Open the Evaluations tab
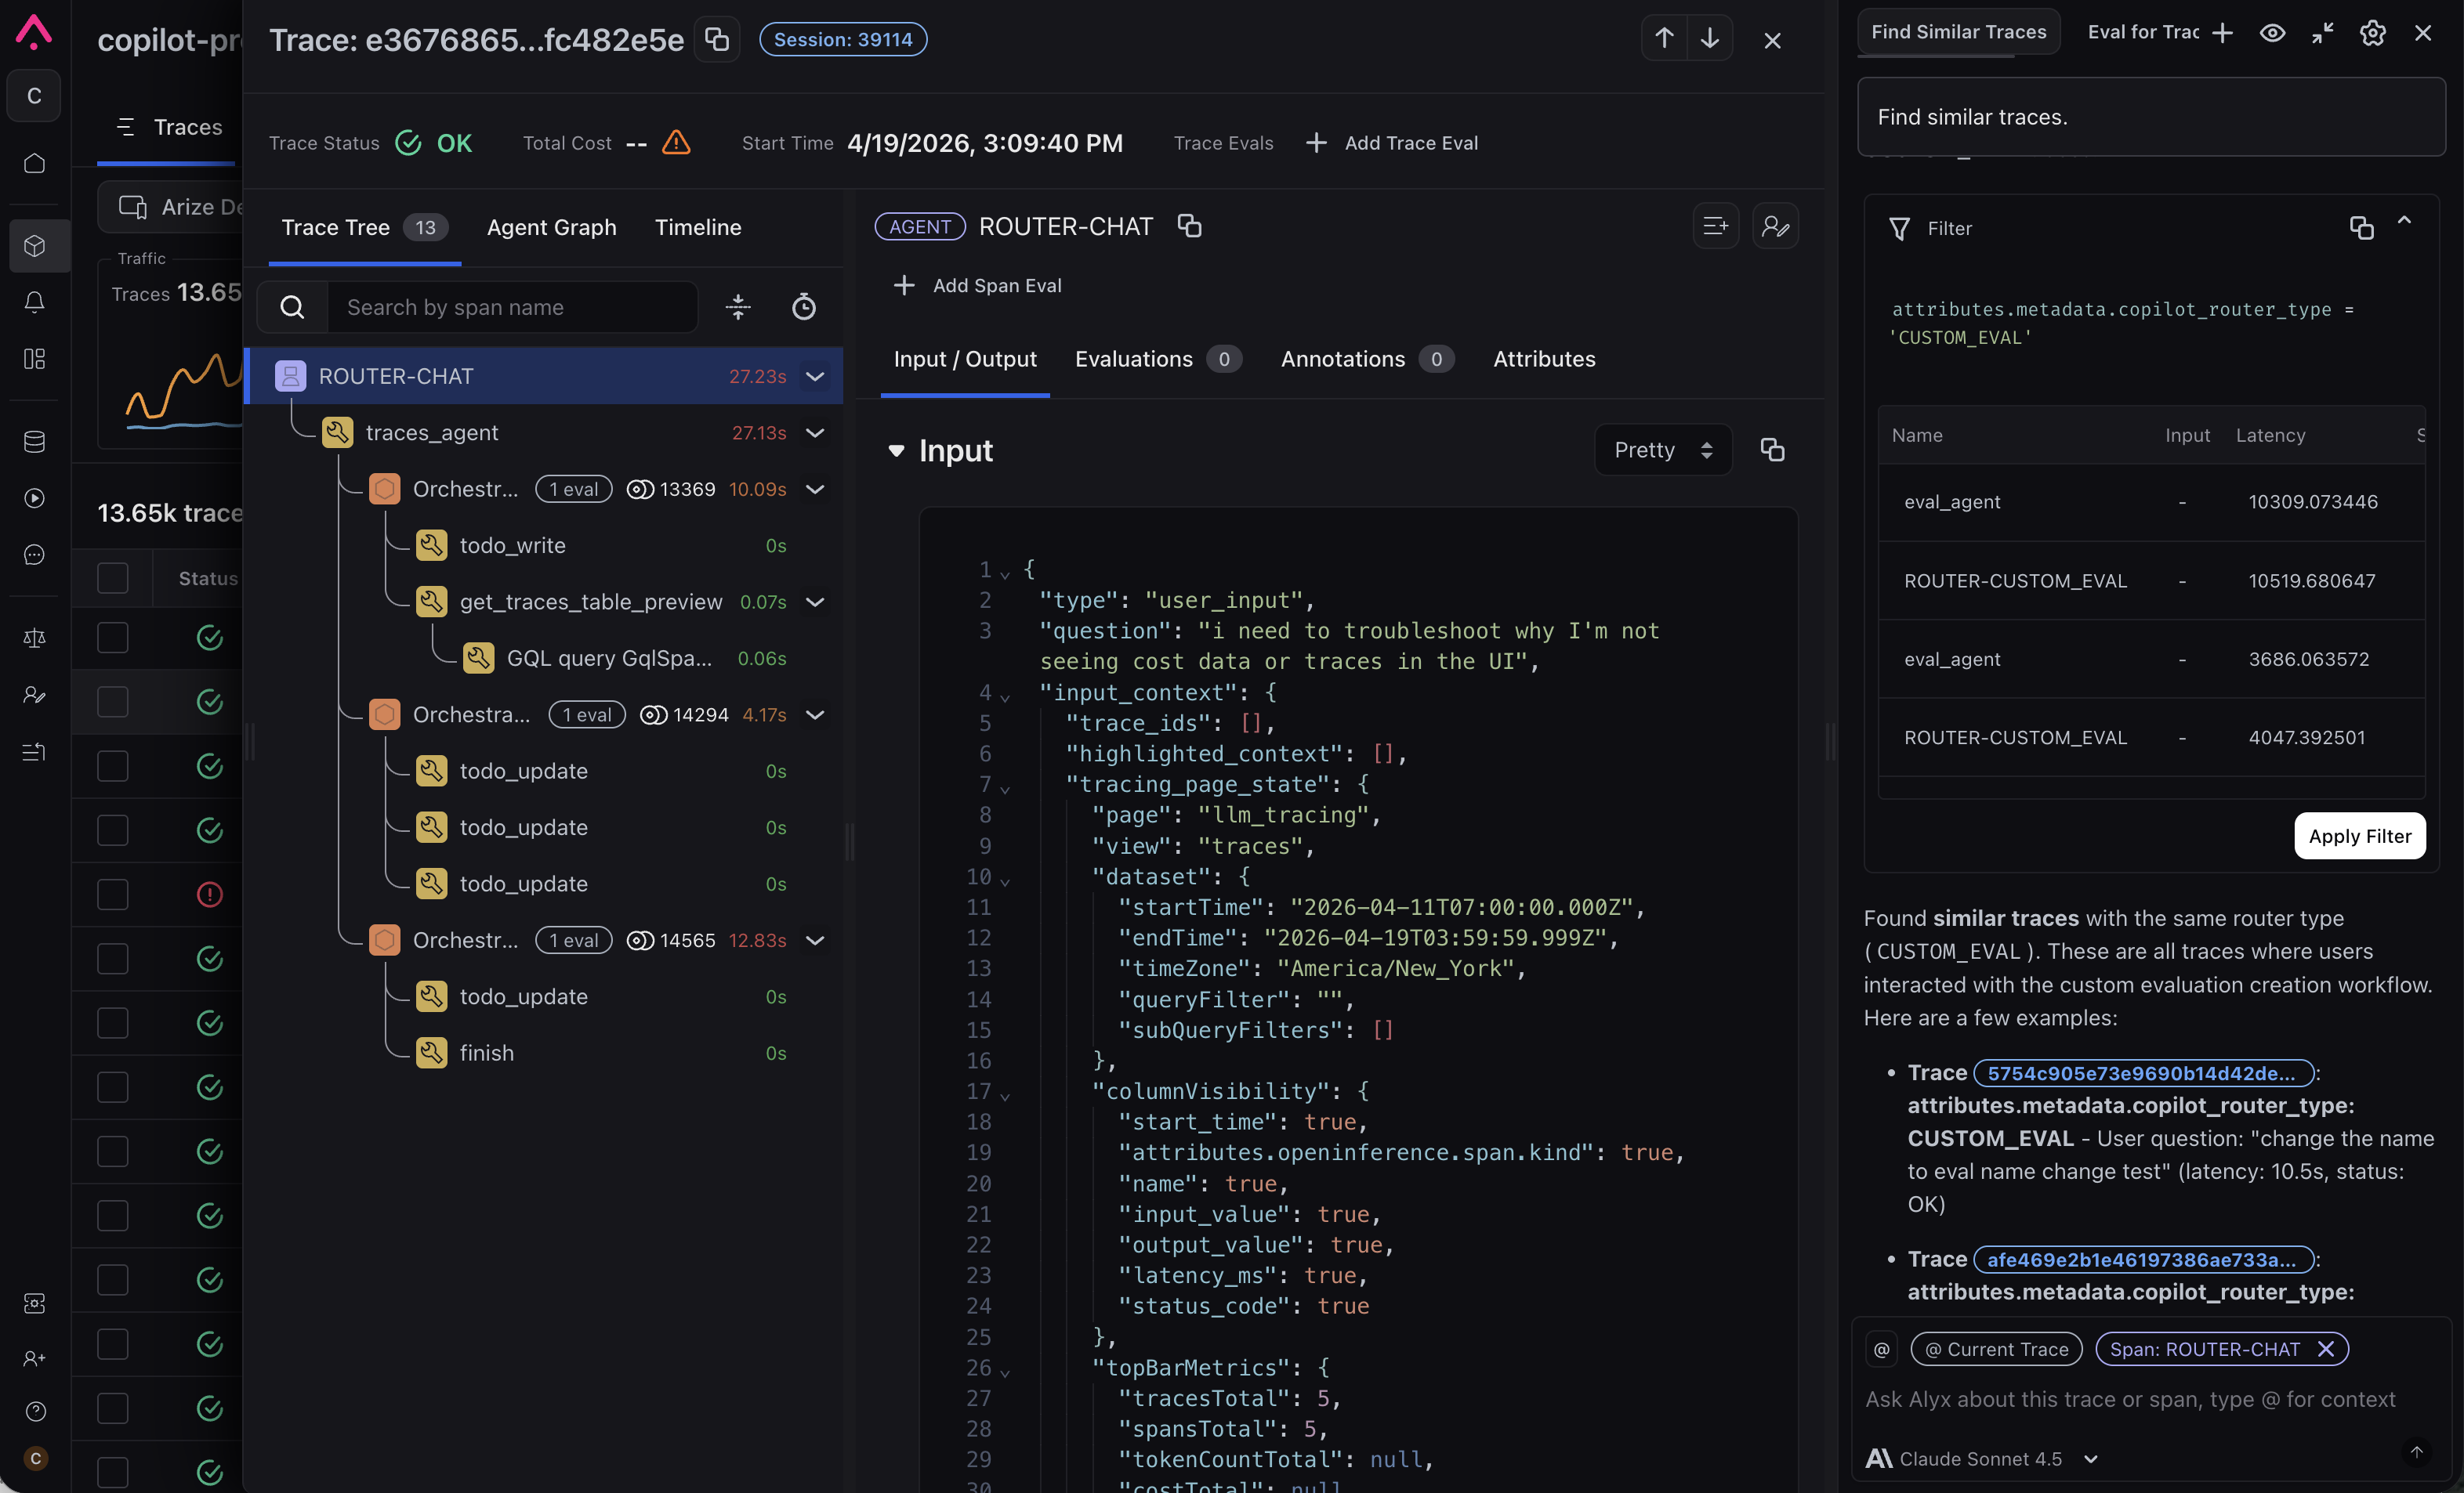 [x=1158, y=359]
